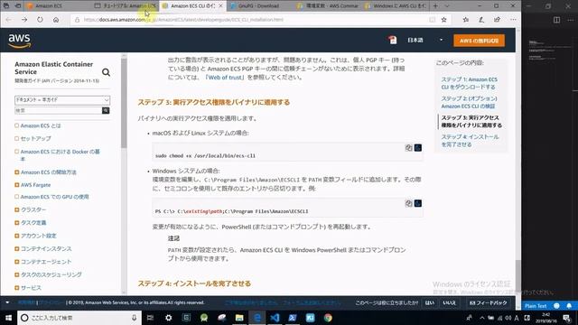
Task: Open File Explorer from taskbar
Action: [239, 317]
